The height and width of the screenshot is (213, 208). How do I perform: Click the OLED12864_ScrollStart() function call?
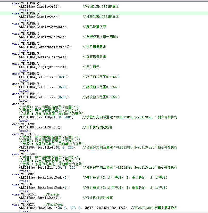click(41, 127)
